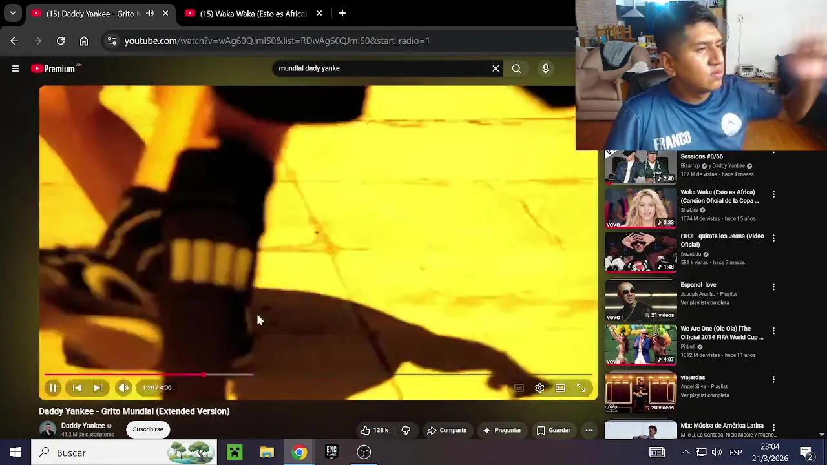This screenshot has width=827, height=465.
Task: Show hidden tray icons chevron
Action: [686, 453]
